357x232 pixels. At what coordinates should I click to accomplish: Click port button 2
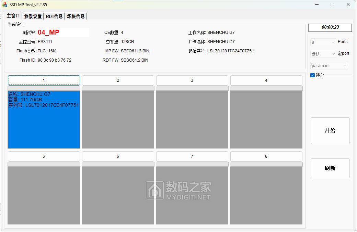click(x=118, y=80)
